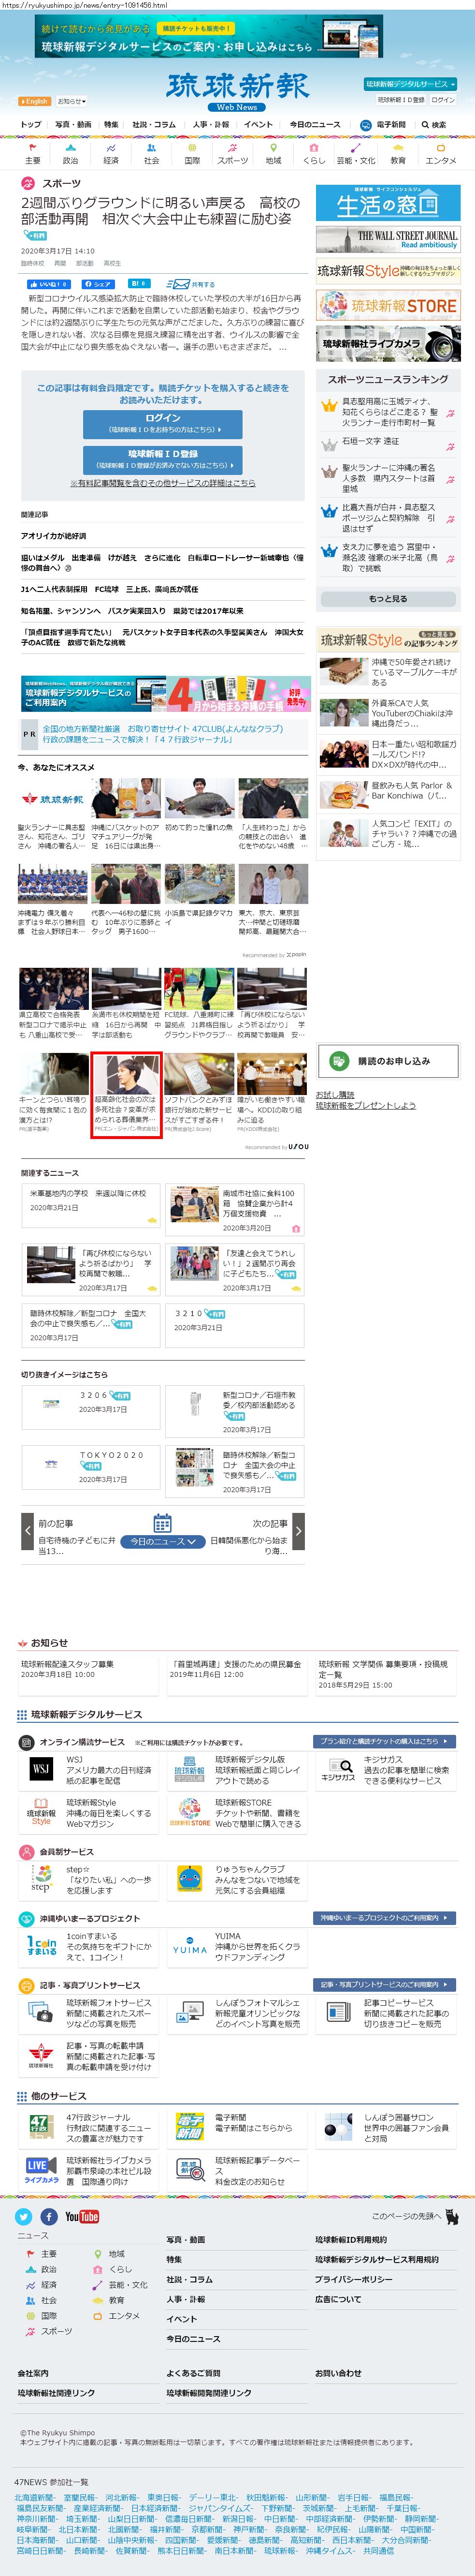Click the Facebook シェア button
The width and height of the screenshot is (475, 2576).
(98, 284)
